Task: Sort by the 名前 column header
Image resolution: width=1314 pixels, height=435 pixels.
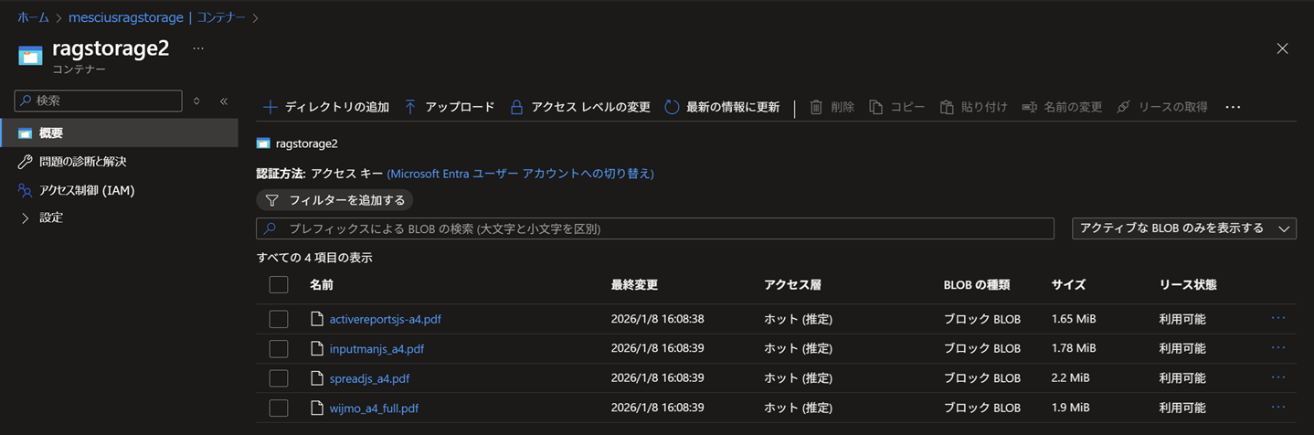Action: point(322,285)
